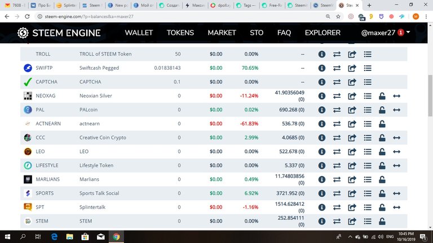
Task: Open Microsoft Edge from taskbar
Action: tap(54, 237)
